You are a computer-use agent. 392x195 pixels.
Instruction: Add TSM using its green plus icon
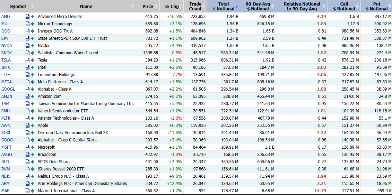click(x=33, y=103)
